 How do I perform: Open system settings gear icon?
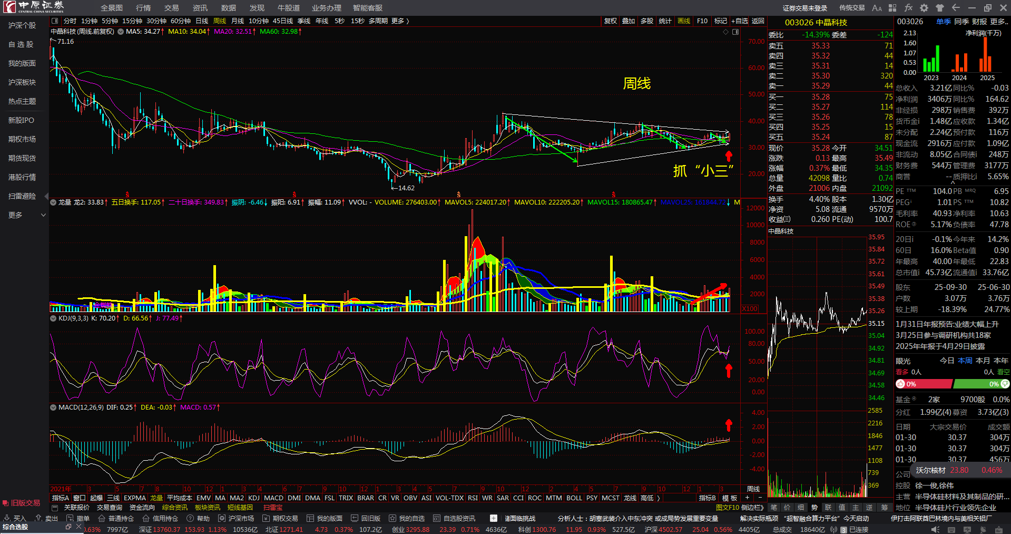click(924, 8)
